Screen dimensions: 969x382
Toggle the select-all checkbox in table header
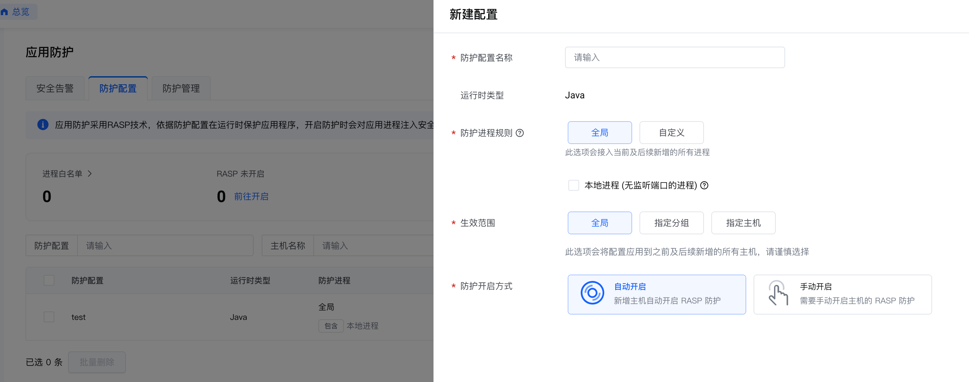pos(49,280)
